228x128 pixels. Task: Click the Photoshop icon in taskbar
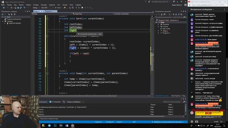click(55, 126)
